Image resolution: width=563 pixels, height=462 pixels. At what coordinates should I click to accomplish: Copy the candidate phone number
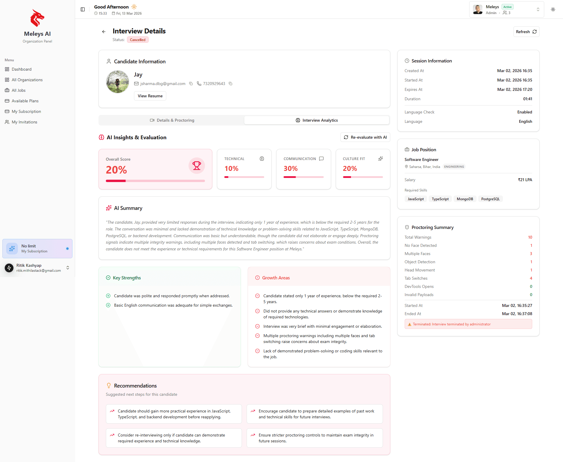click(x=230, y=84)
